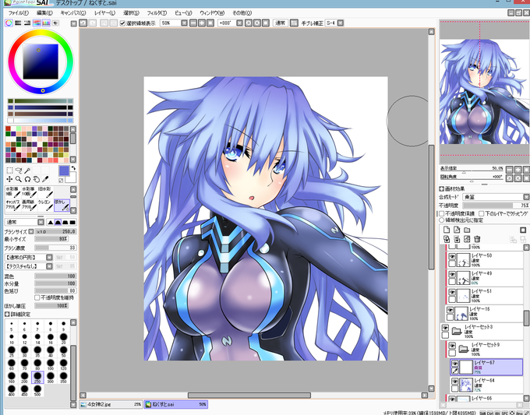Enable 下のレイヤーでクリッピング checkbox
Viewport: 530px width, 415px height.
[x=482, y=214]
